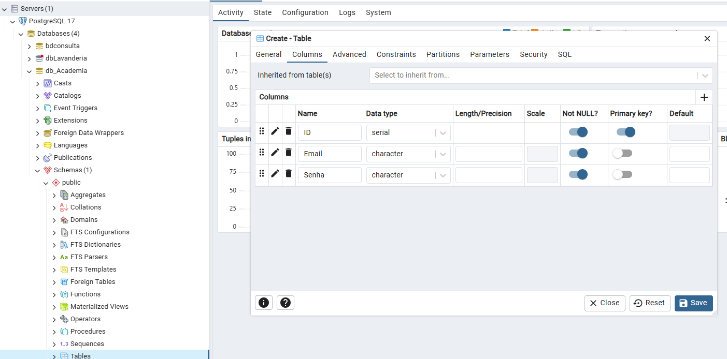This screenshot has width=727, height=359.
Task: Edit the Email column row pencil icon
Action: (275, 153)
